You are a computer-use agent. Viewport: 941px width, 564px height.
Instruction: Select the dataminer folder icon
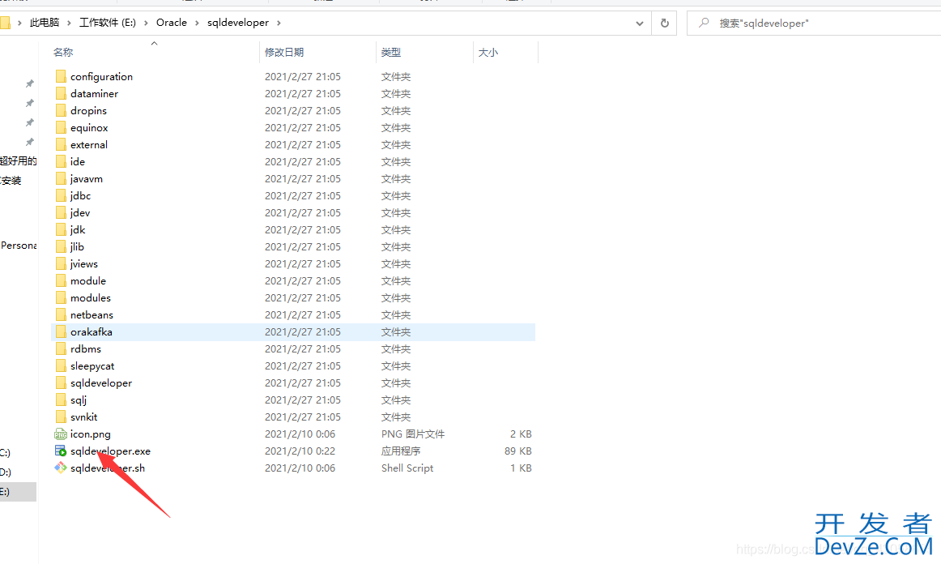tap(60, 93)
